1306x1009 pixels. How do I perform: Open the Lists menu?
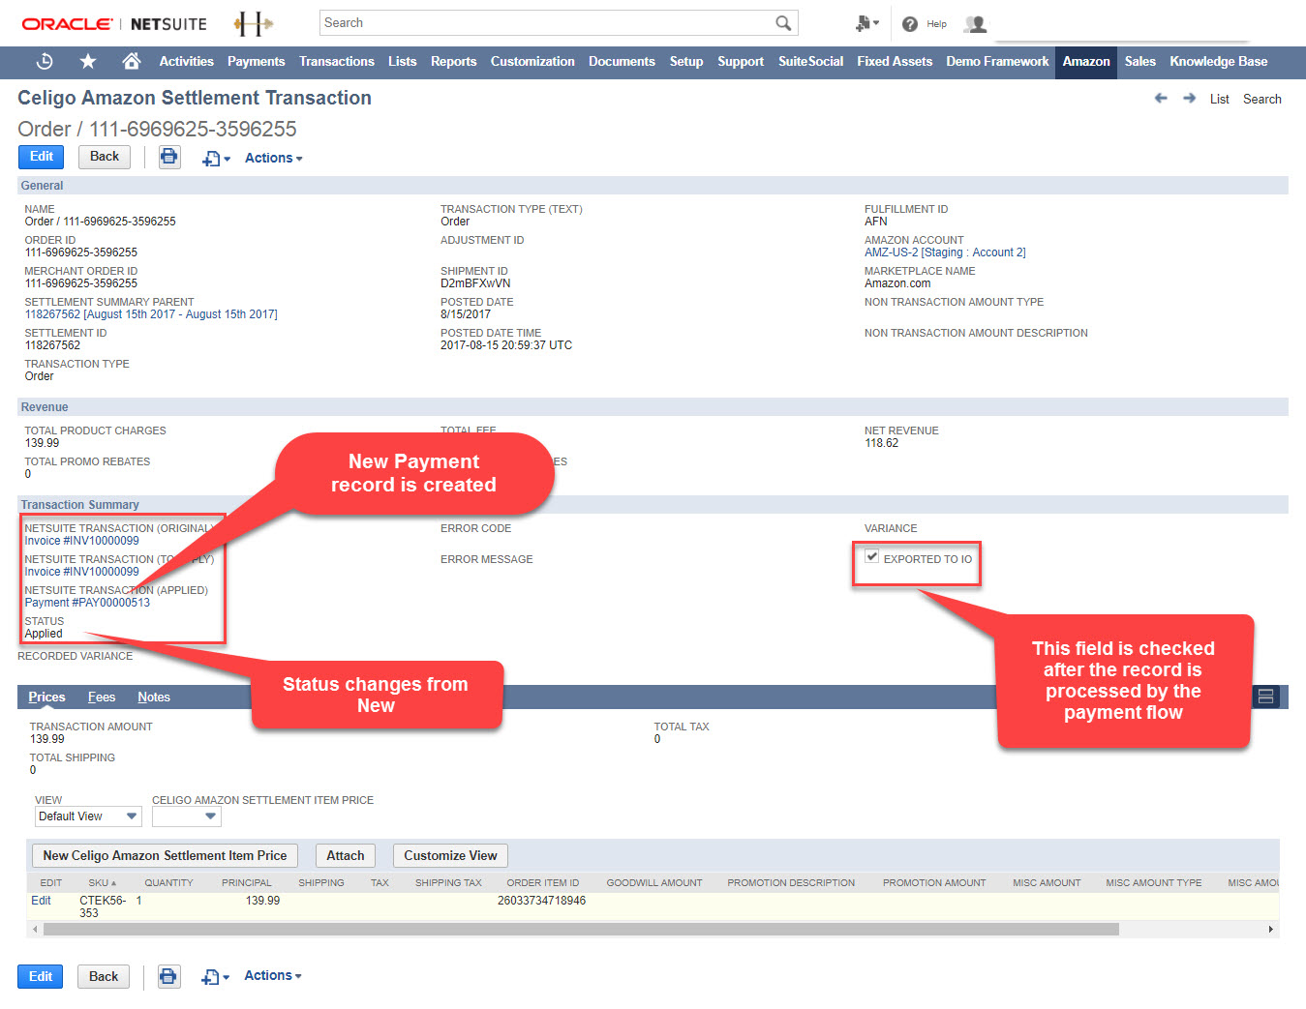[x=403, y=61]
